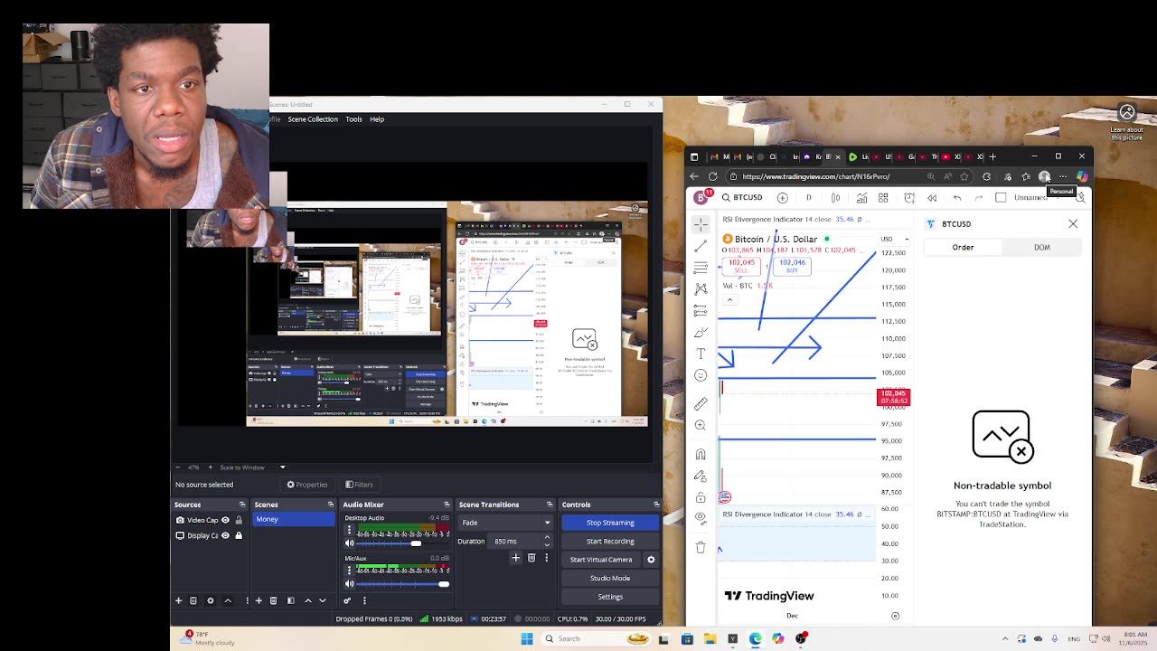The width and height of the screenshot is (1157, 651).
Task: Select the trend line drawing tool
Action: click(701, 245)
